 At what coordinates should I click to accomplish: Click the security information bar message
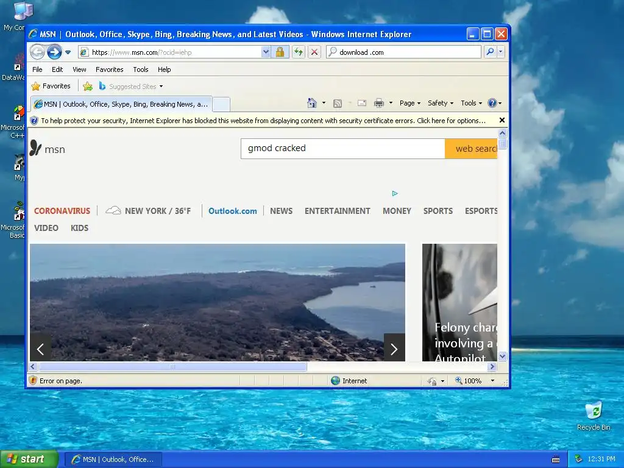[263, 121]
